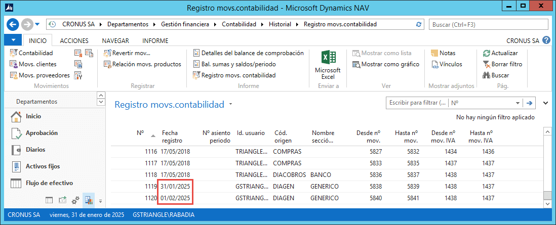Screen dimensions: 556x225
Task: Click gears icon in navigation pane footer
Action: tap(75, 201)
